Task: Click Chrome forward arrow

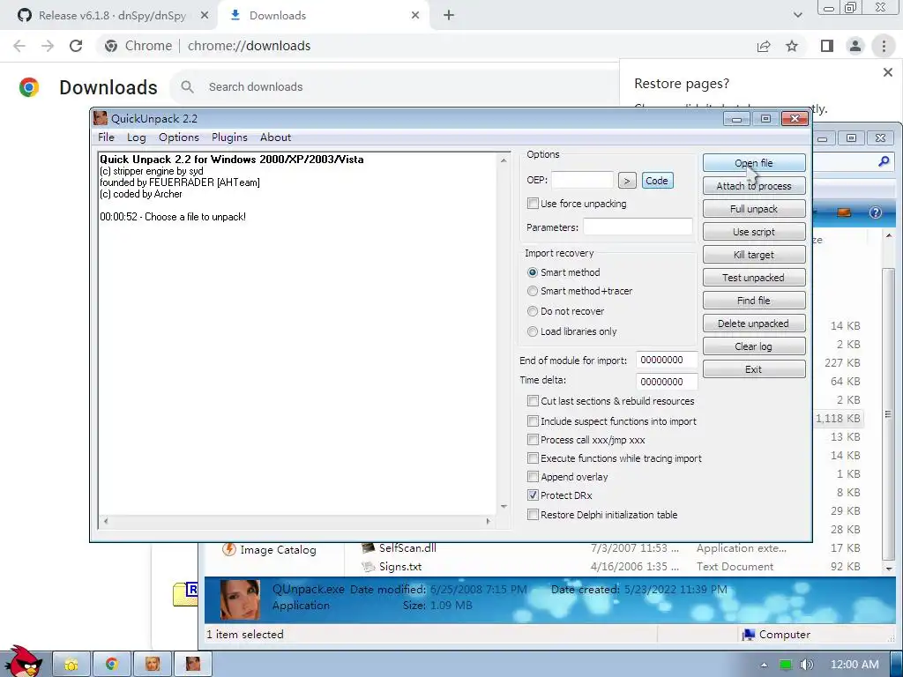Action: [48, 46]
